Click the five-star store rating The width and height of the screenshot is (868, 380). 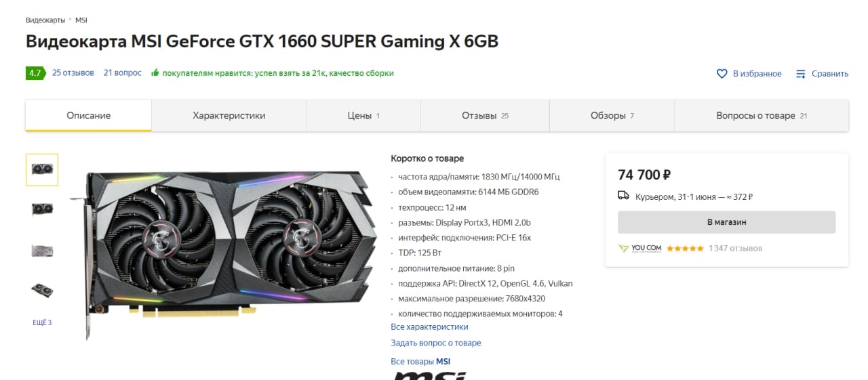(x=685, y=249)
